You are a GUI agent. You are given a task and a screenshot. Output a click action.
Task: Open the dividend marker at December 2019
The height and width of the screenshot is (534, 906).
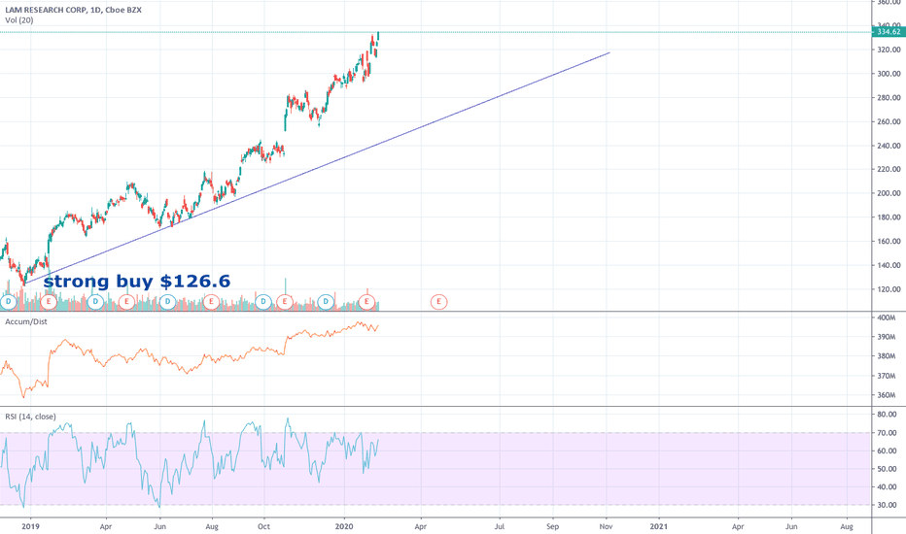pos(326,301)
